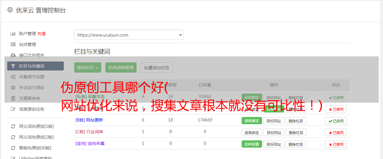Click 词库绑定 for the 网站更新 row
Viewport: 383px width, 159px height.
point(252,121)
